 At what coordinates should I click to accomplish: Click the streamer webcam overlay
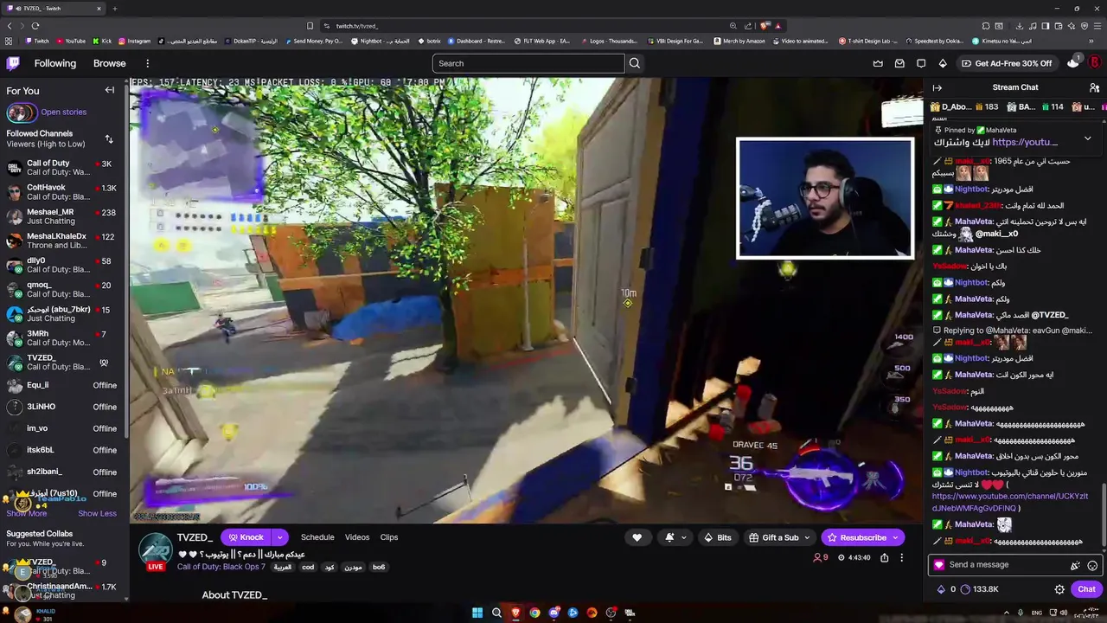(x=824, y=198)
